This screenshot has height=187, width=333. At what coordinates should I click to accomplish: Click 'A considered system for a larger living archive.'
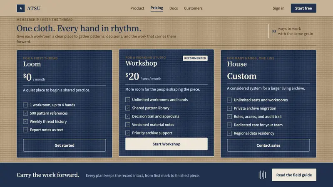(266, 89)
